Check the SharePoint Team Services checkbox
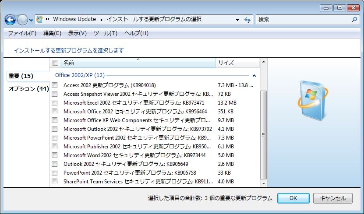 [55, 182]
